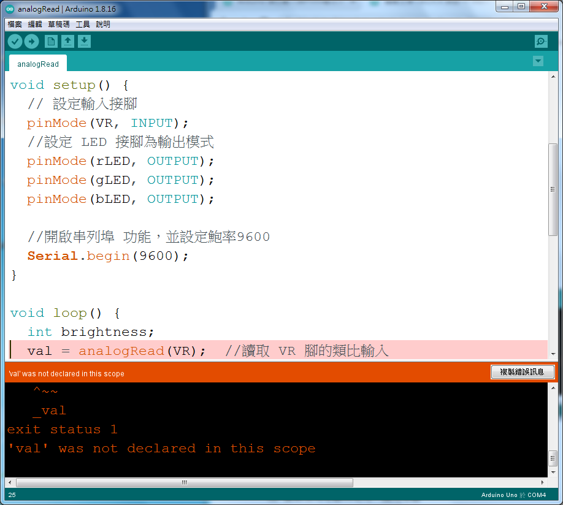Click 'pinMode(VR, INPUT);' line

[107, 123]
